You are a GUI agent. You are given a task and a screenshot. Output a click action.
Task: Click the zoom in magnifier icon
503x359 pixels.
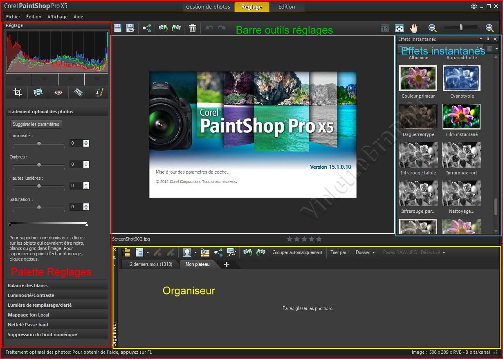(x=490, y=28)
